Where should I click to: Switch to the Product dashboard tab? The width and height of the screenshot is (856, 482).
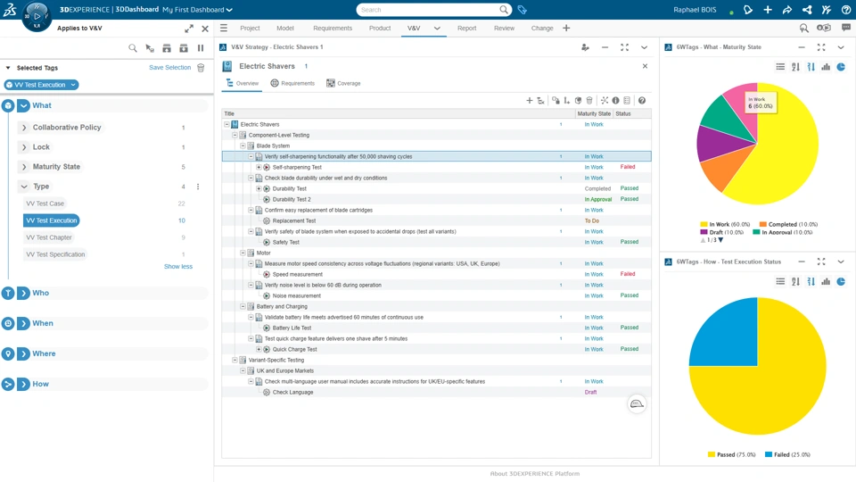coord(380,28)
